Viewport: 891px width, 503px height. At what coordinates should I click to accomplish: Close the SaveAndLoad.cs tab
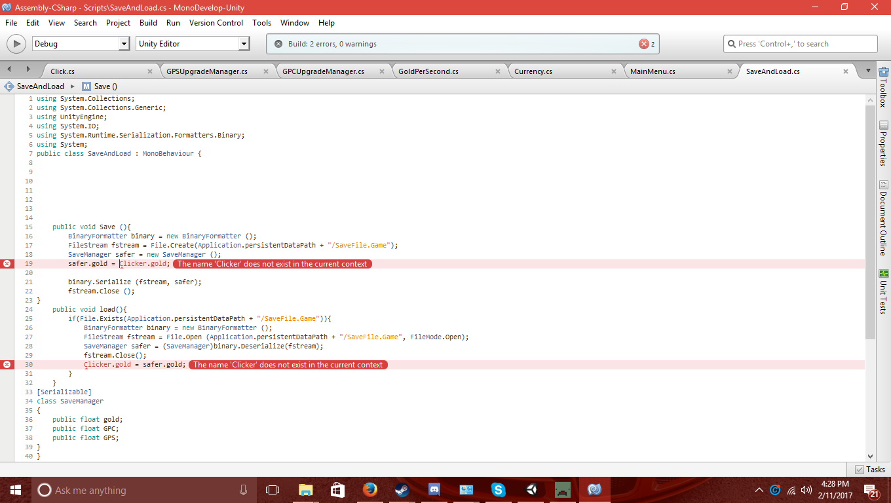[x=846, y=71]
